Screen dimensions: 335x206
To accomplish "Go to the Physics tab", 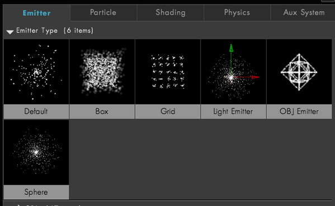I will coord(237,13).
